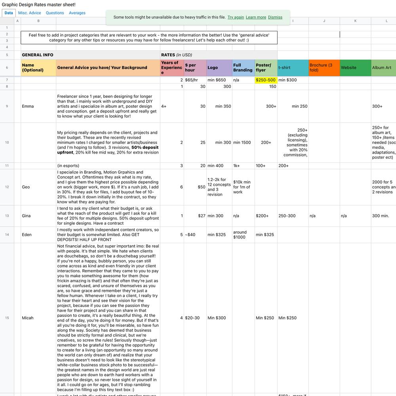Select row 7 header
396x396 pixels.
pyautogui.click(x=7, y=80)
